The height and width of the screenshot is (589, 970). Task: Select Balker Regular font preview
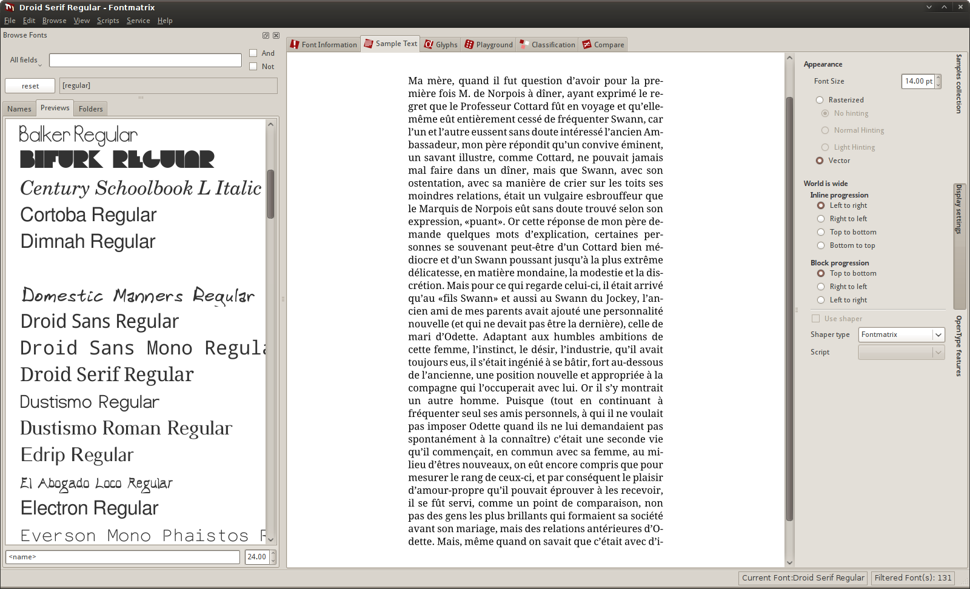(78, 135)
